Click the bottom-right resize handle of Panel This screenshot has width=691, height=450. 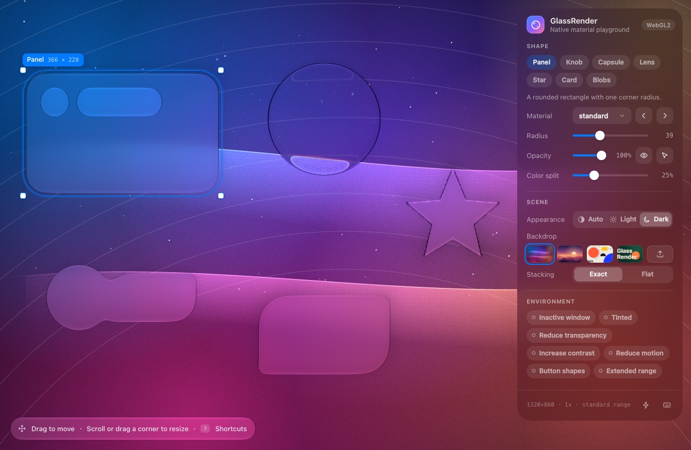(221, 196)
